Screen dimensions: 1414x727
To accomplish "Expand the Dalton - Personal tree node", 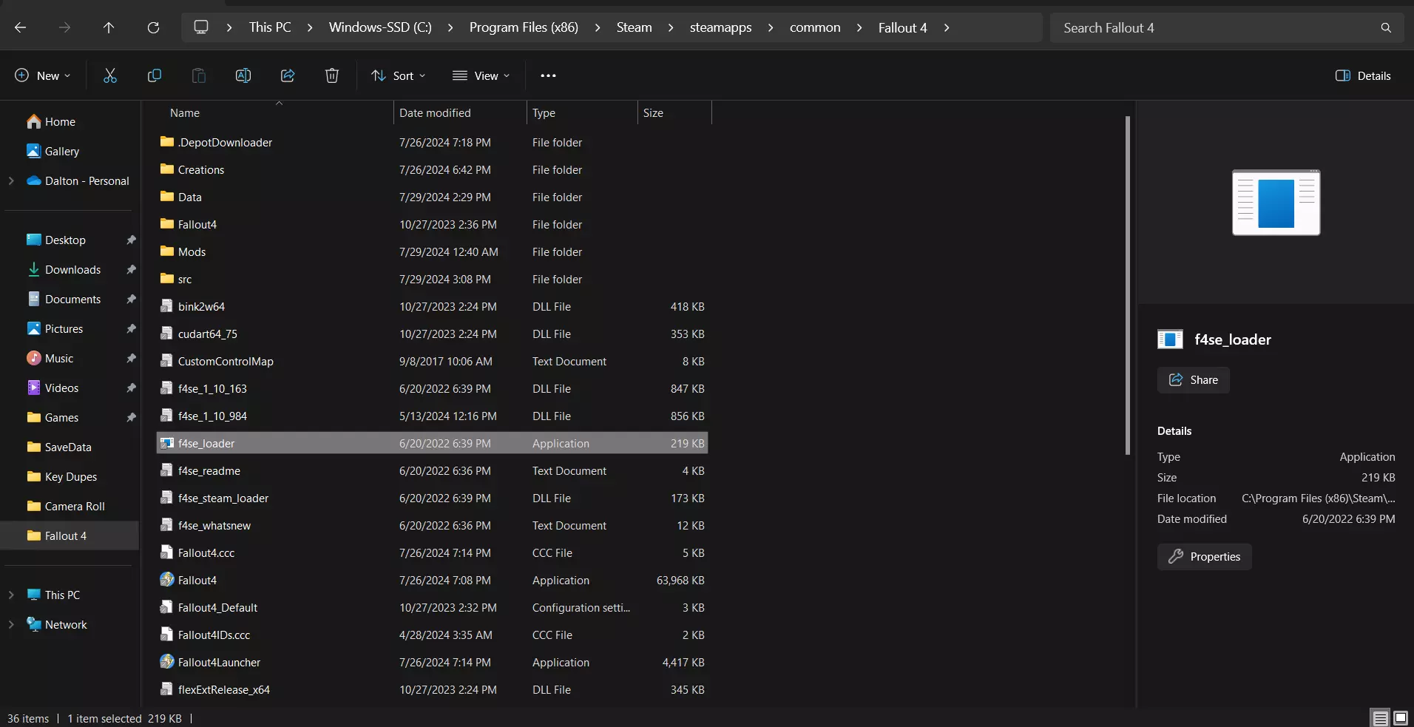I will click(11, 180).
